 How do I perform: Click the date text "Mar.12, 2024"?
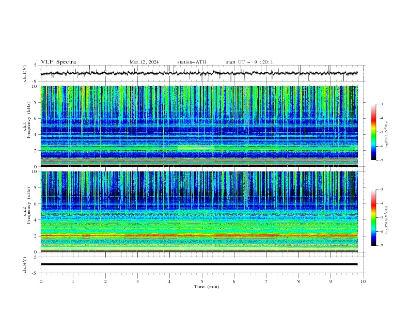coord(144,62)
